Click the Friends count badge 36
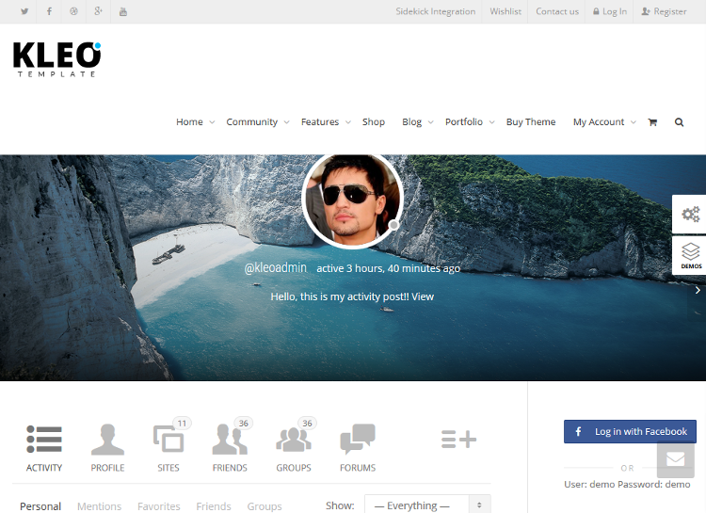Screen dimensions: 706x513 pyautogui.click(x=244, y=424)
